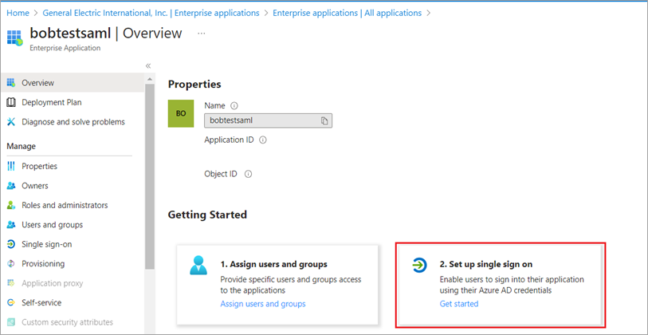
Task: Click the bobtestsaml Name field
Action: 269,120
